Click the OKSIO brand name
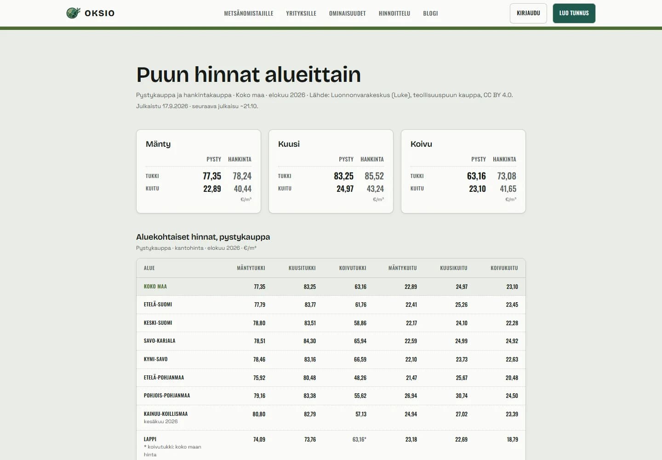Screen dimensions: 662x460 (100, 13)
